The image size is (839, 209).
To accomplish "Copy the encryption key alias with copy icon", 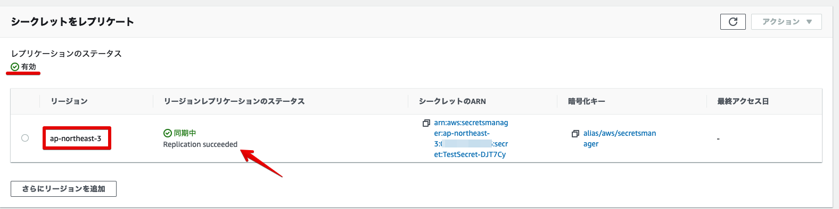I will [x=575, y=134].
